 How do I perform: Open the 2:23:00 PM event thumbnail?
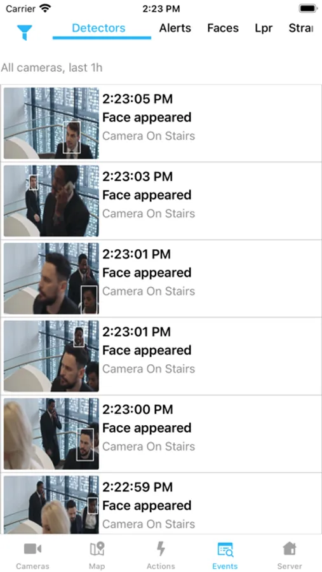point(51,433)
